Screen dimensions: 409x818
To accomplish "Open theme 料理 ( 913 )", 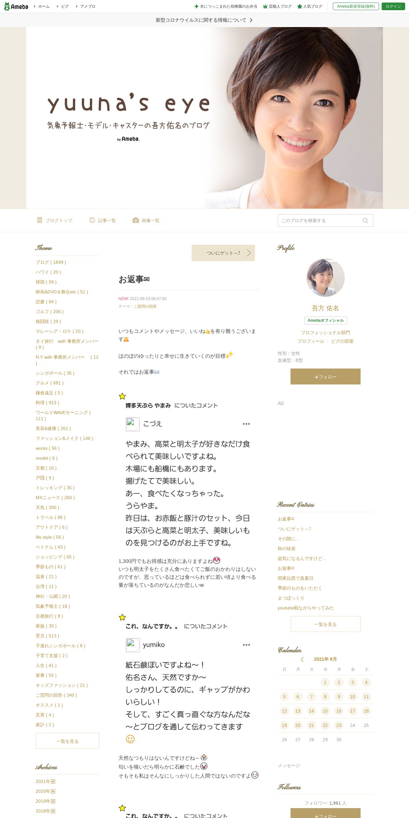I will [x=47, y=403].
